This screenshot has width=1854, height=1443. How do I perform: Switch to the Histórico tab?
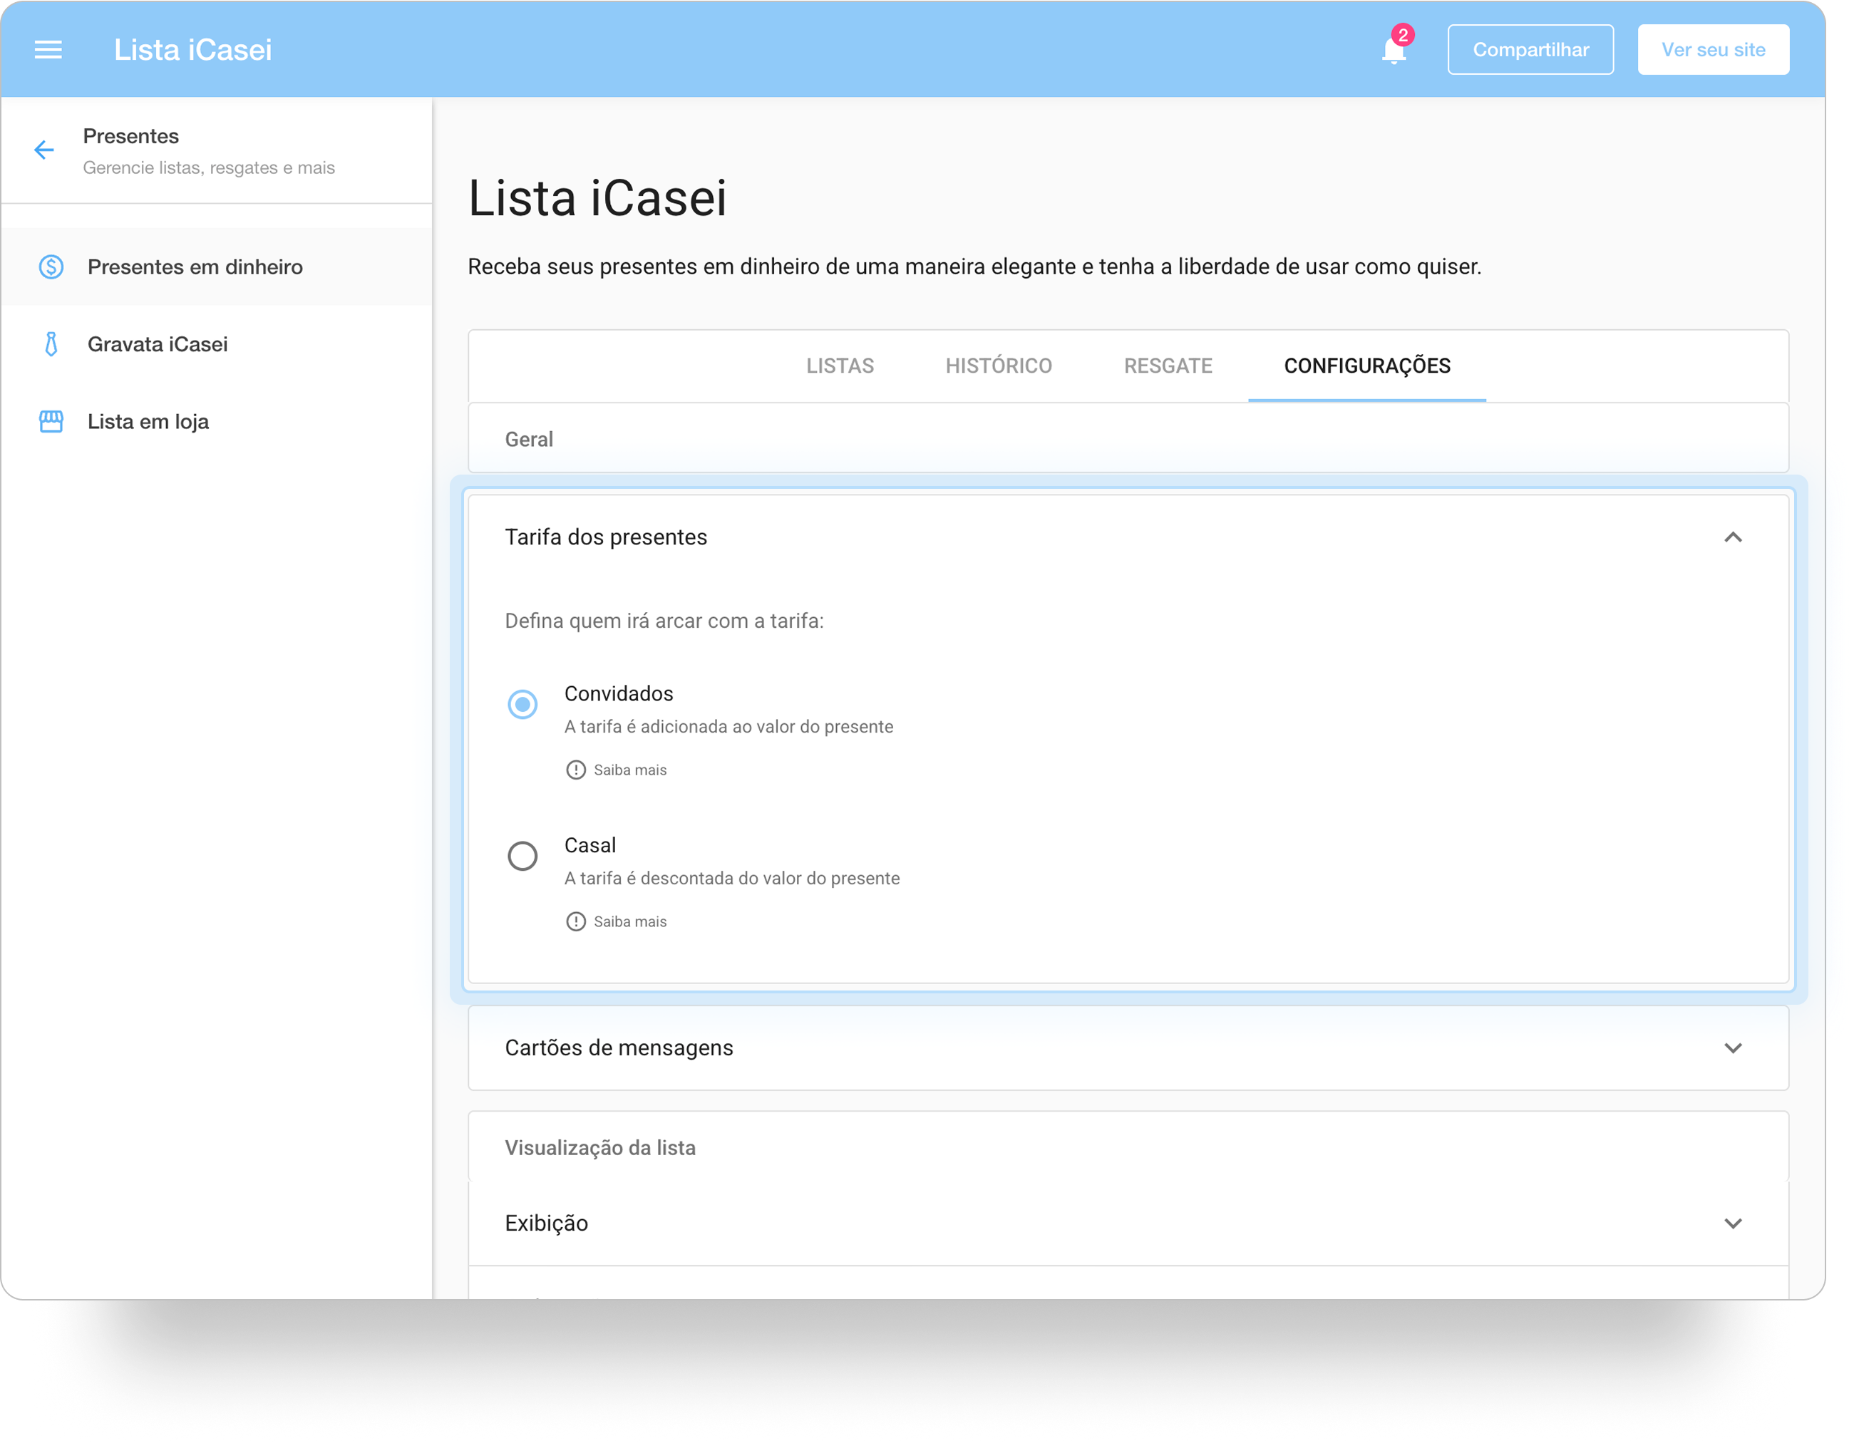[x=999, y=366]
